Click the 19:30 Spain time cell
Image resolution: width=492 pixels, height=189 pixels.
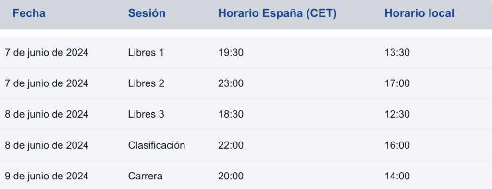[x=231, y=53]
